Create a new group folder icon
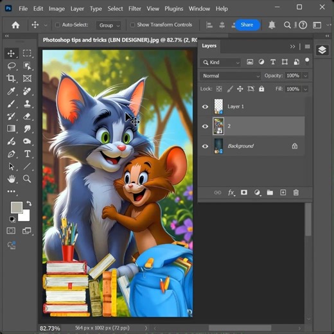The image size is (334, 334). [270, 193]
